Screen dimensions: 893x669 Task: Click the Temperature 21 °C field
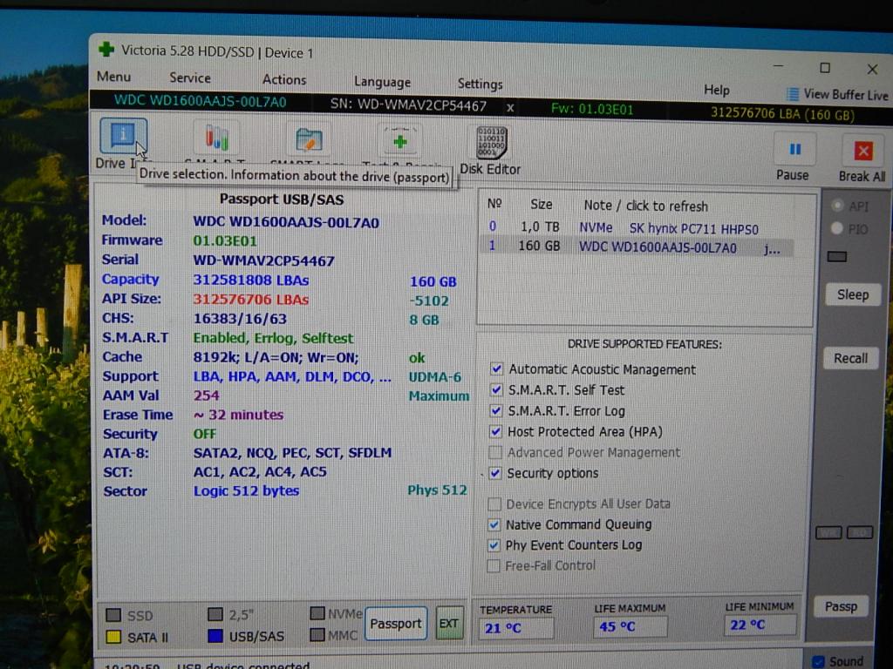515,628
